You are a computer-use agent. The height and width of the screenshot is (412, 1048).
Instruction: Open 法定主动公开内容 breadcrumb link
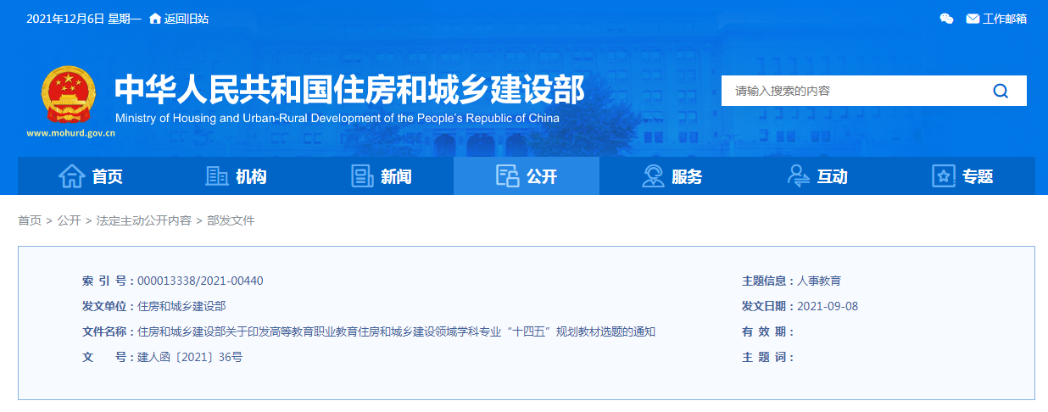click(x=143, y=220)
